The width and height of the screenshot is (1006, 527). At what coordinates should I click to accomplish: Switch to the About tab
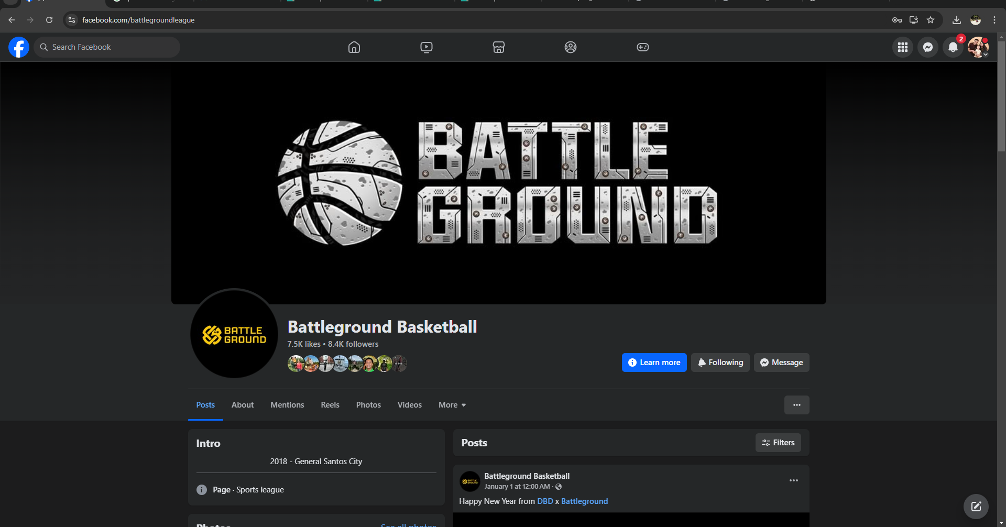[x=243, y=405]
